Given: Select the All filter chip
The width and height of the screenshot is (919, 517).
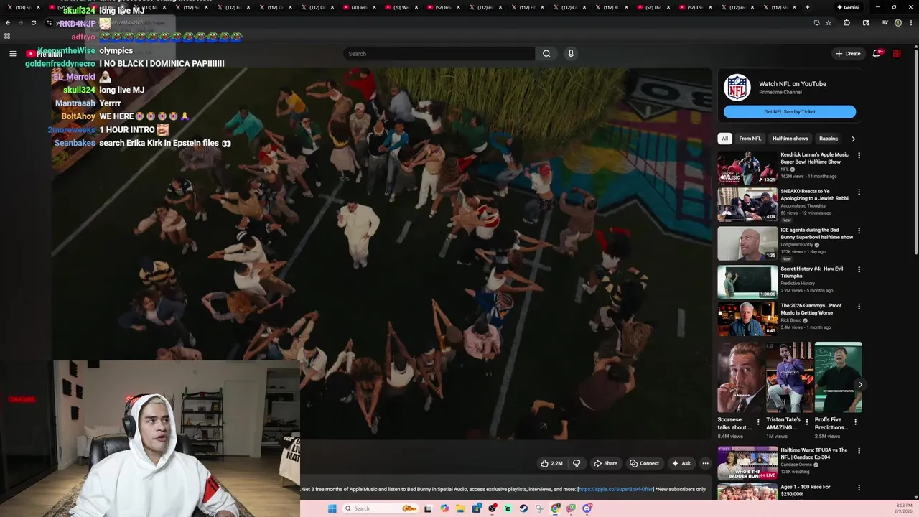Looking at the screenshot, I should pos(724,139).
